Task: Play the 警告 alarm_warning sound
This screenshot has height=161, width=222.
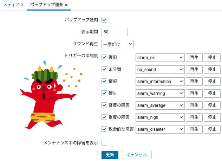Action: point(194,94)
